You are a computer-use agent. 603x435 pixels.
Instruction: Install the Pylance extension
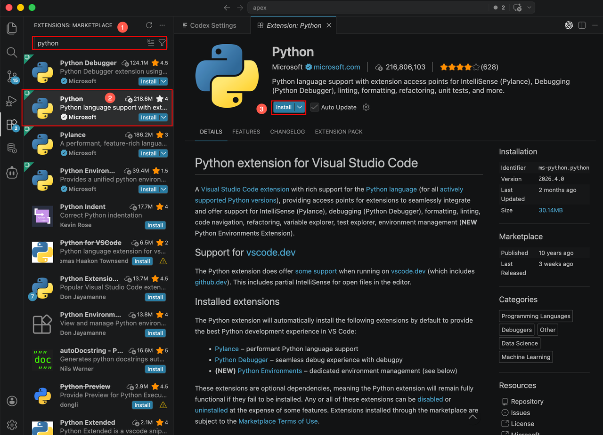149,153
